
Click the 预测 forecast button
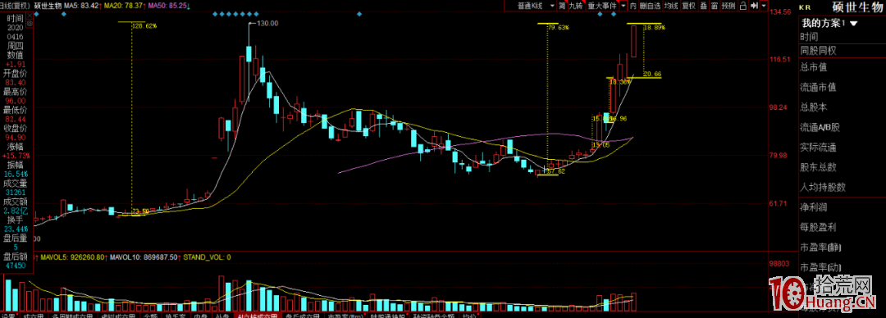tap(728, 6)
